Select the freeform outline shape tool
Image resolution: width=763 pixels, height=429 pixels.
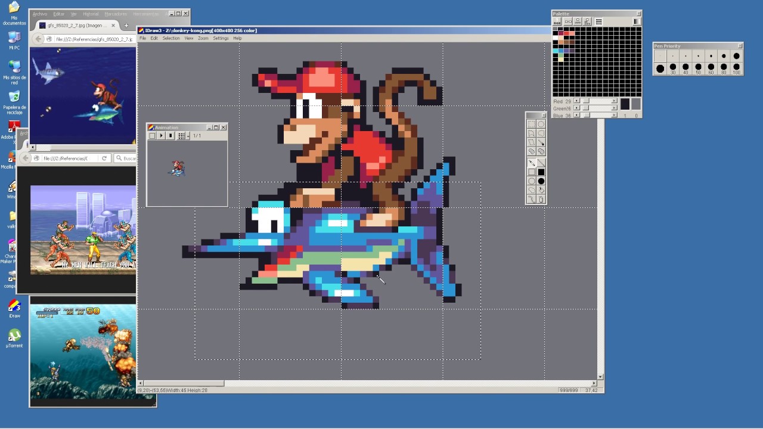click(532, 189)
